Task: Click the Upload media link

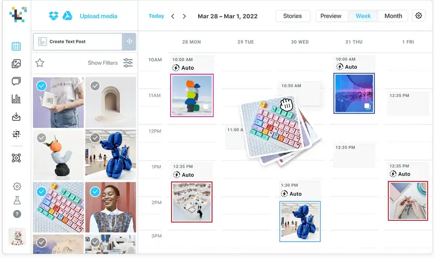Action: [x=99, y=16]
